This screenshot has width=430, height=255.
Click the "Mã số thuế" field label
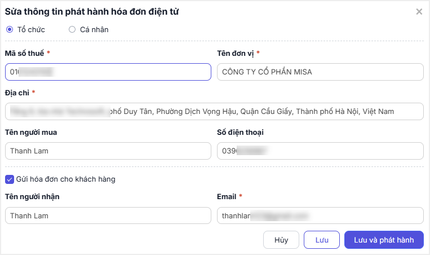click(x=25, y=53)
